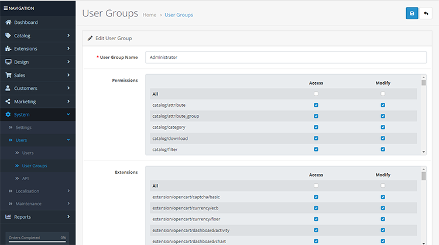Image resolution: width=439 pixels, height=245 pixels.
Task: Click the Design monitor icon
Action: (9, 62)
